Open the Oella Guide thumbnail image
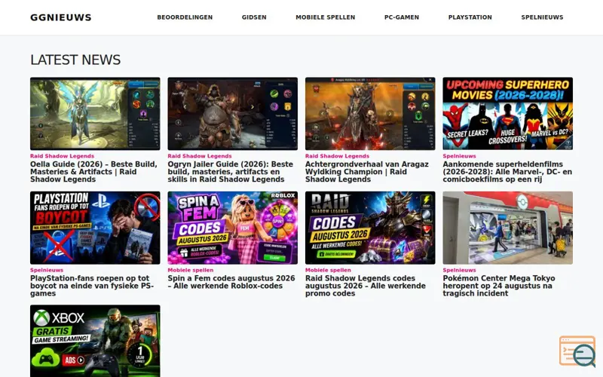 pos(95,114)
